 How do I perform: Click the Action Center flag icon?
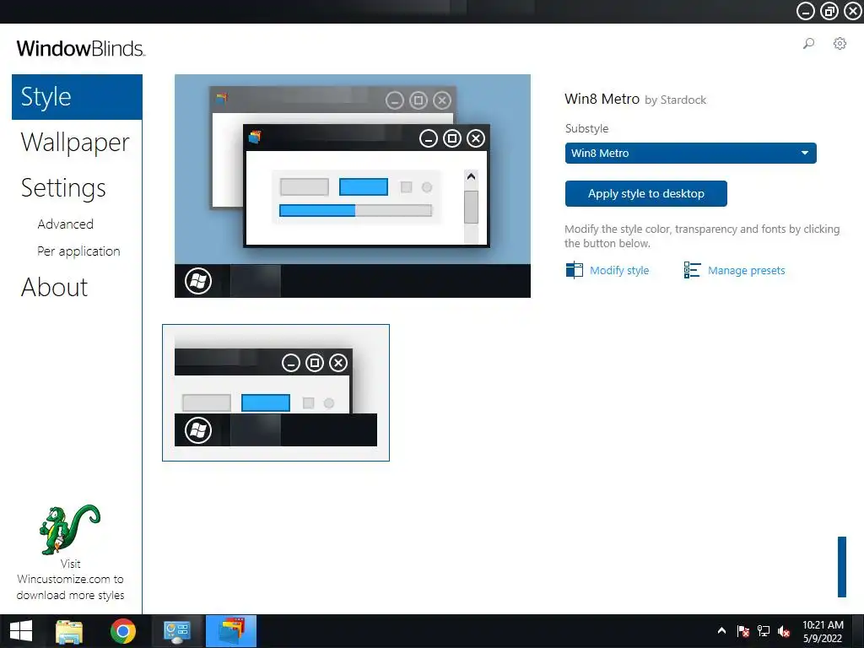pyautogui.click(x=742, y=631)
